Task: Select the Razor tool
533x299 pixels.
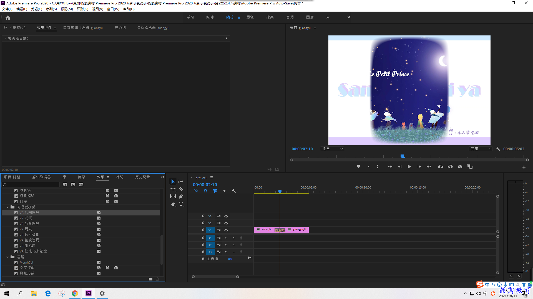Action: click(x=181, y=189)
